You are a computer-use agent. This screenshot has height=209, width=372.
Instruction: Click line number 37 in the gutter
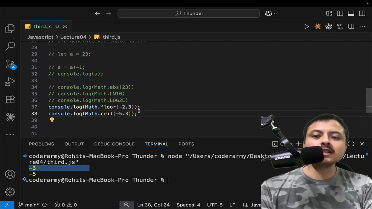click(x=34, y=107)
